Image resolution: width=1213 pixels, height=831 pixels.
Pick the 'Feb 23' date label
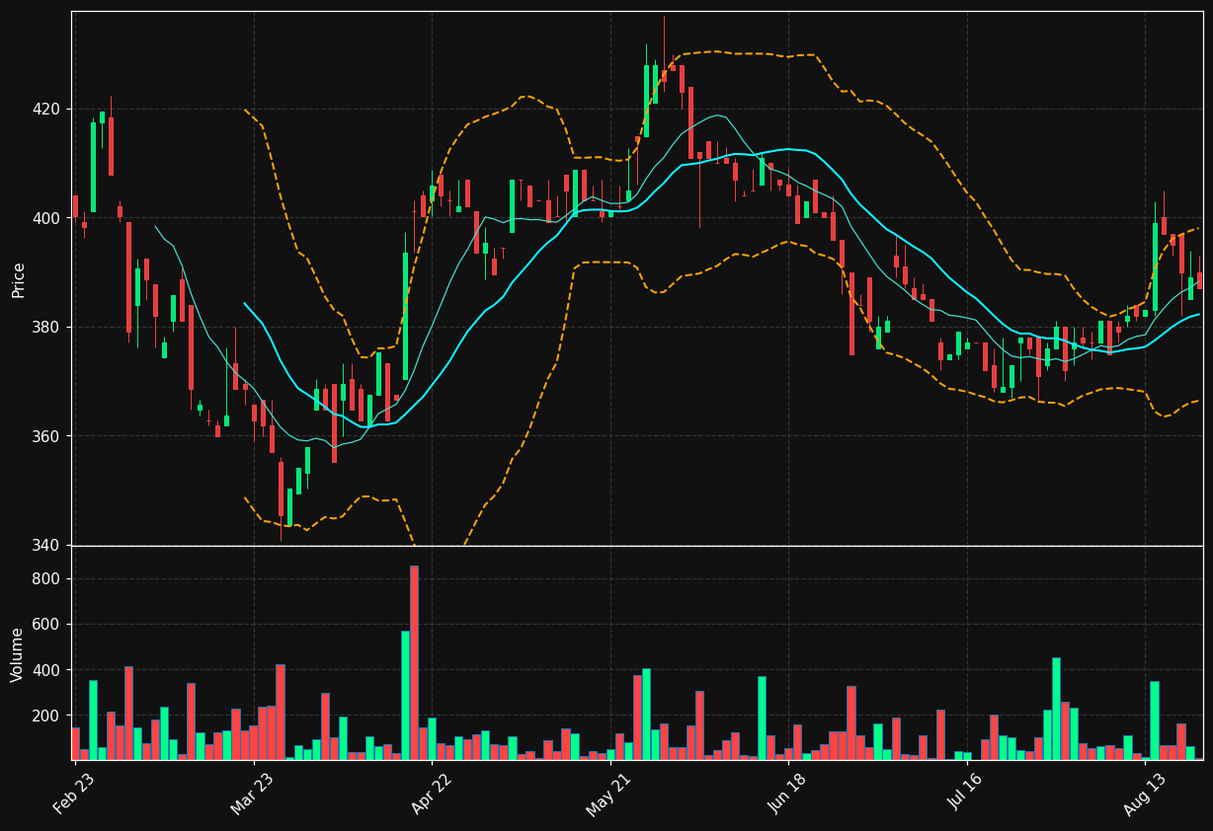74,793
